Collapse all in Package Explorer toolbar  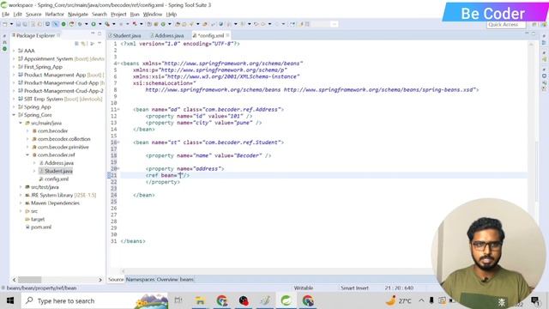76,44
